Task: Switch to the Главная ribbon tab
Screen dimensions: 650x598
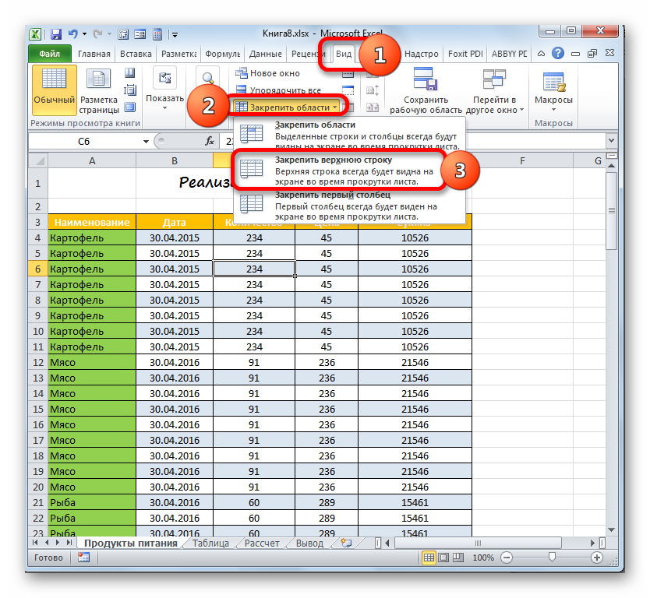Action: tap(94, 54)
